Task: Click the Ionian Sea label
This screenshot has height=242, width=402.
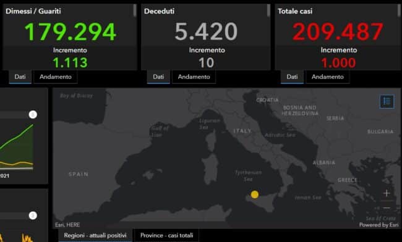Action: pyautogui.click(x=308, y=198)
